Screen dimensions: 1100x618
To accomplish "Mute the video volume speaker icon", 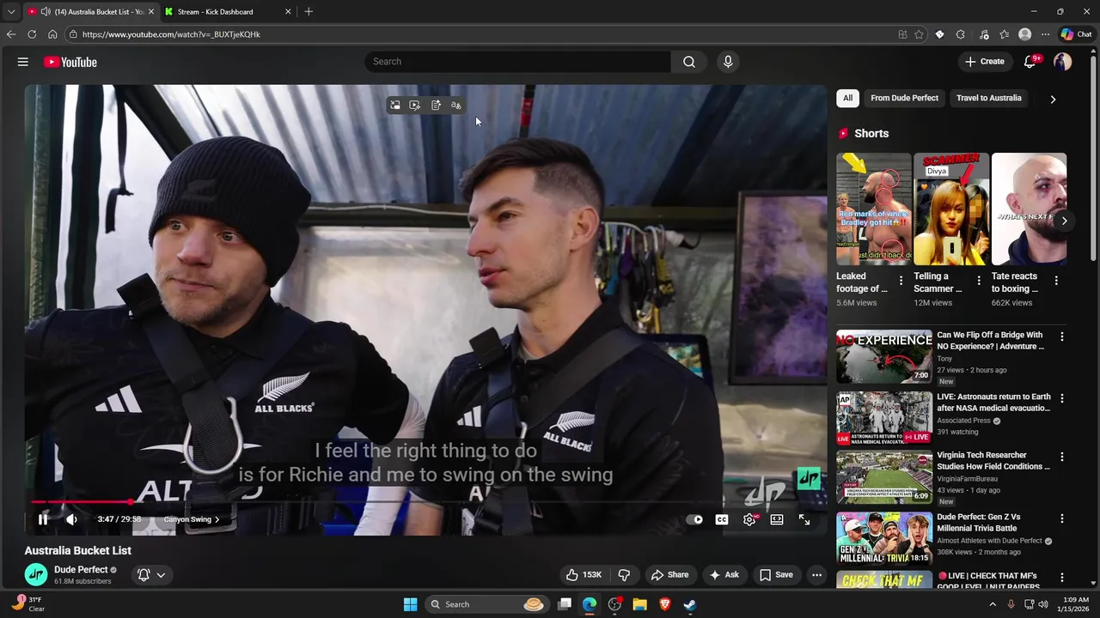I will pyautogui.click(x=71, y=519).
